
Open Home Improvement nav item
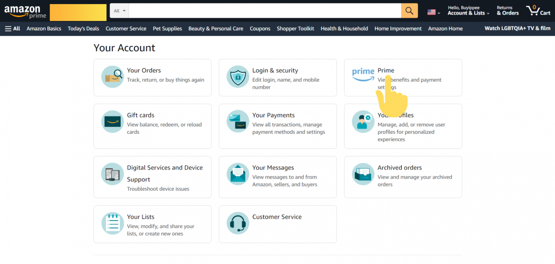[398, 28]
